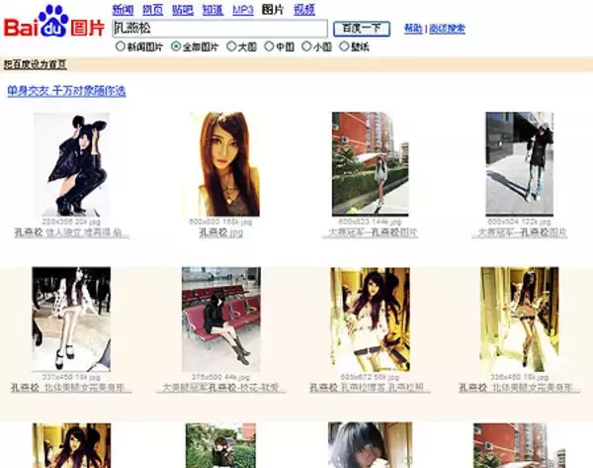Click 北体美腿女 caption under 336x450 thumbnail
The image size is (593, 468).
pyautogui.click(x=517, y=388)
